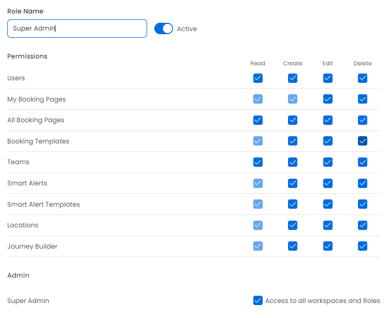Uncheck Journey Builder Delete permission
Screen dimensions: 388x318
363,246
